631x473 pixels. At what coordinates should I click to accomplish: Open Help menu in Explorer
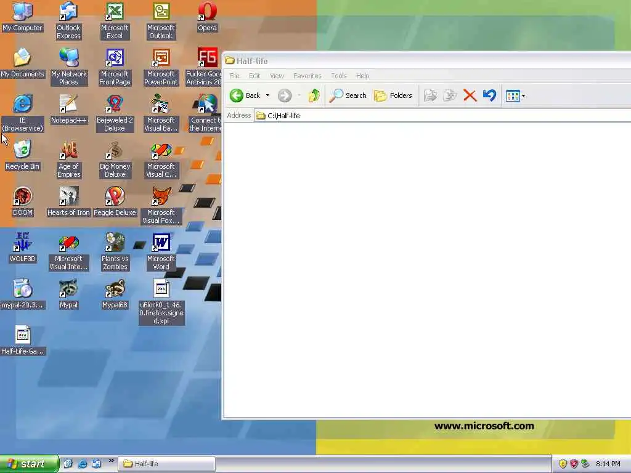[362, 76]
